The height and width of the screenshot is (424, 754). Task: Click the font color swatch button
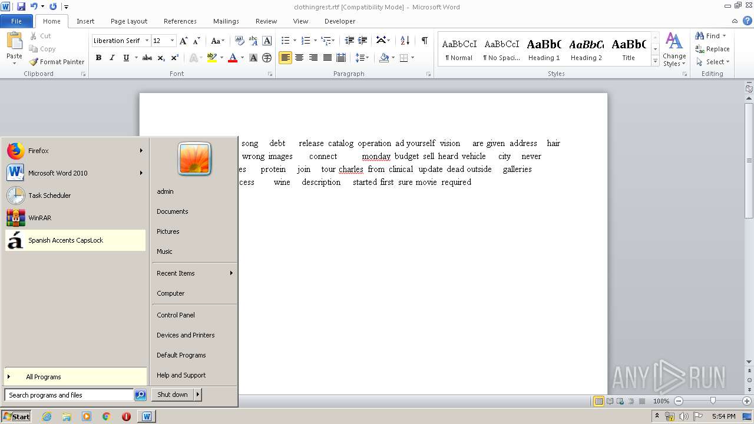point(233,58)
